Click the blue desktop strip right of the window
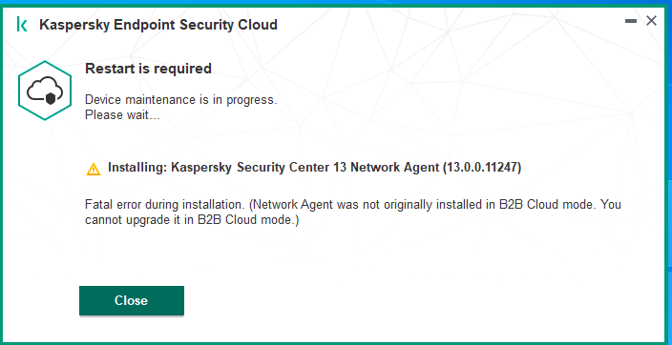Viewport: 672px width, 345px height. point(670,172)
